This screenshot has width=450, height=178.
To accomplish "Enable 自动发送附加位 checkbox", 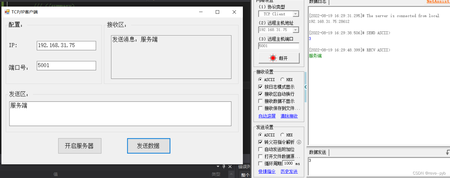I will coord(260,149).
